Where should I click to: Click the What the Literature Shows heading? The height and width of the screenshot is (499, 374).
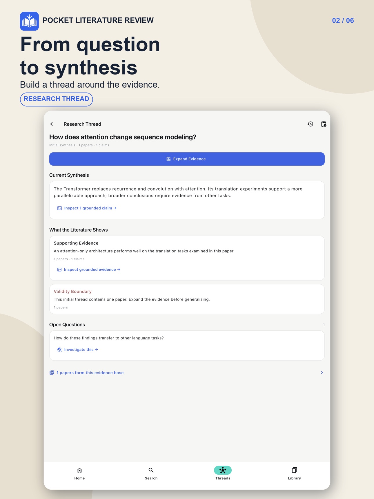pyautogui.click(x=78, y=230)
